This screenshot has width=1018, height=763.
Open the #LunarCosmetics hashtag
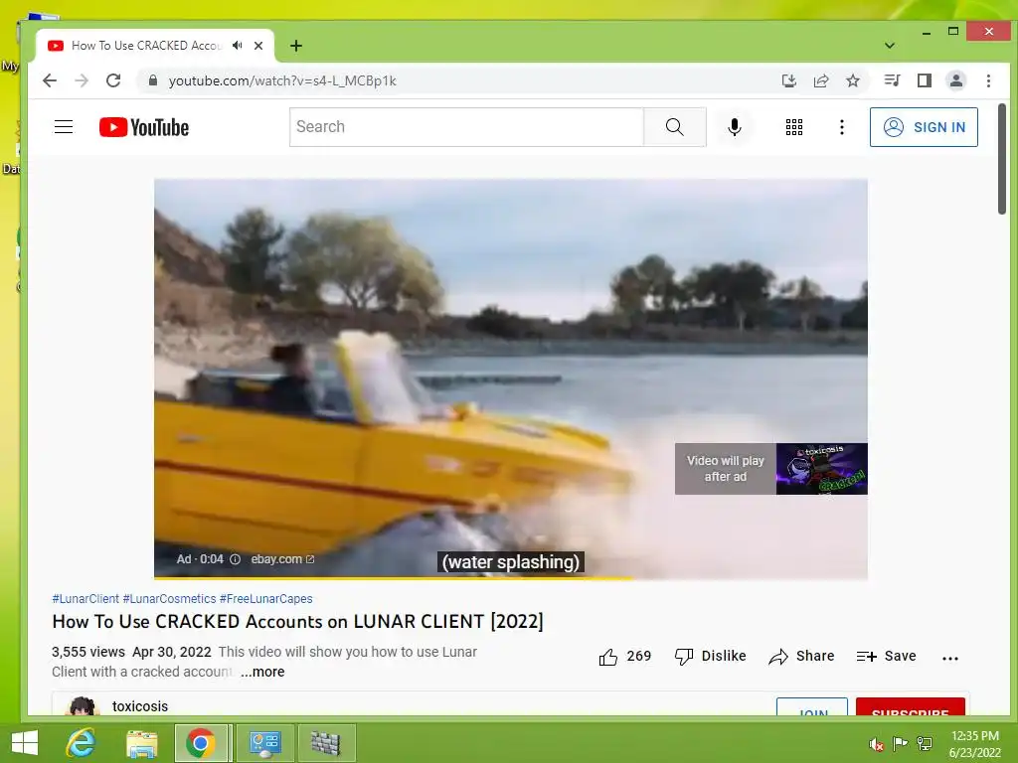click(x=169, y=599)
